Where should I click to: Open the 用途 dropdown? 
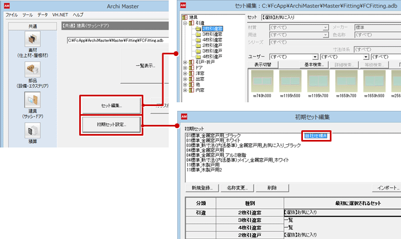pos(326,35)
